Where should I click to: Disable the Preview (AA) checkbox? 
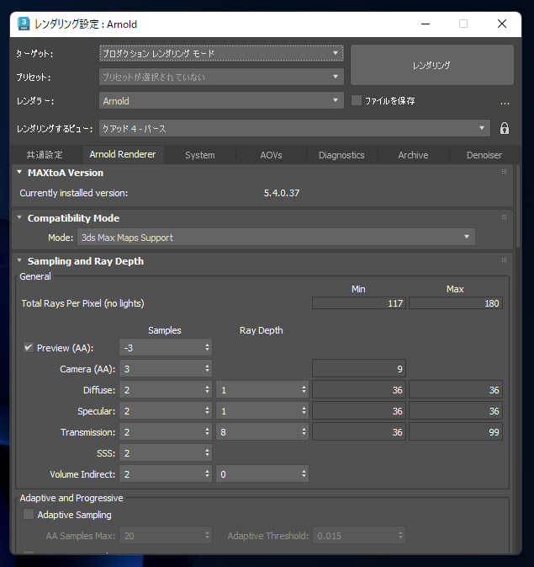point(29,348)
